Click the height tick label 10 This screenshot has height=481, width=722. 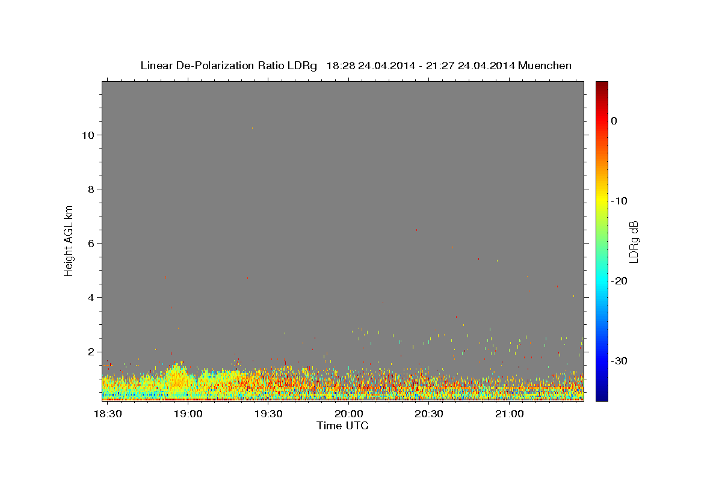pos(87,135)
